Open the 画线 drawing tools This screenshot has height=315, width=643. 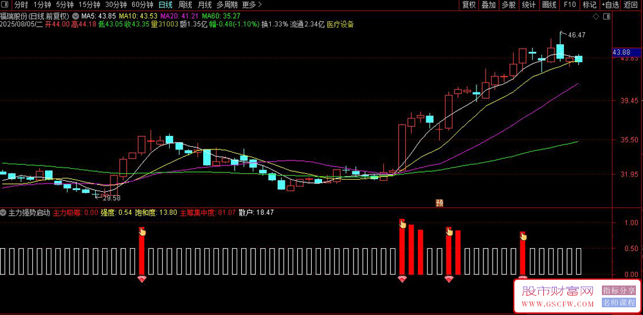548,5
